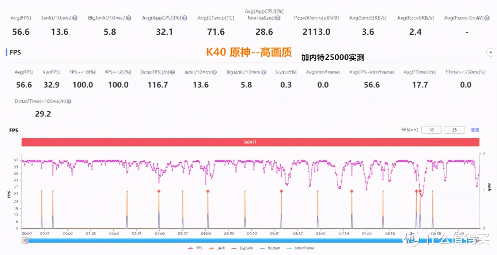Click the Peak(Memory) value 2113.0
497x255 pixels.
316,32
